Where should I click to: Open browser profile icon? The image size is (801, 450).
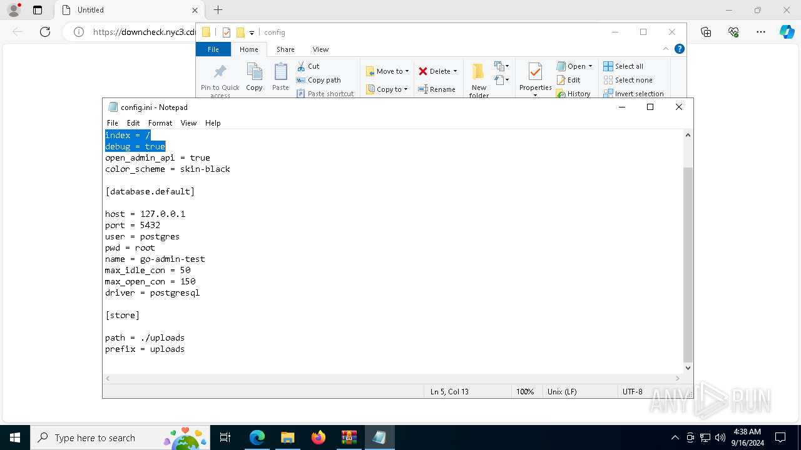[14, 10]
